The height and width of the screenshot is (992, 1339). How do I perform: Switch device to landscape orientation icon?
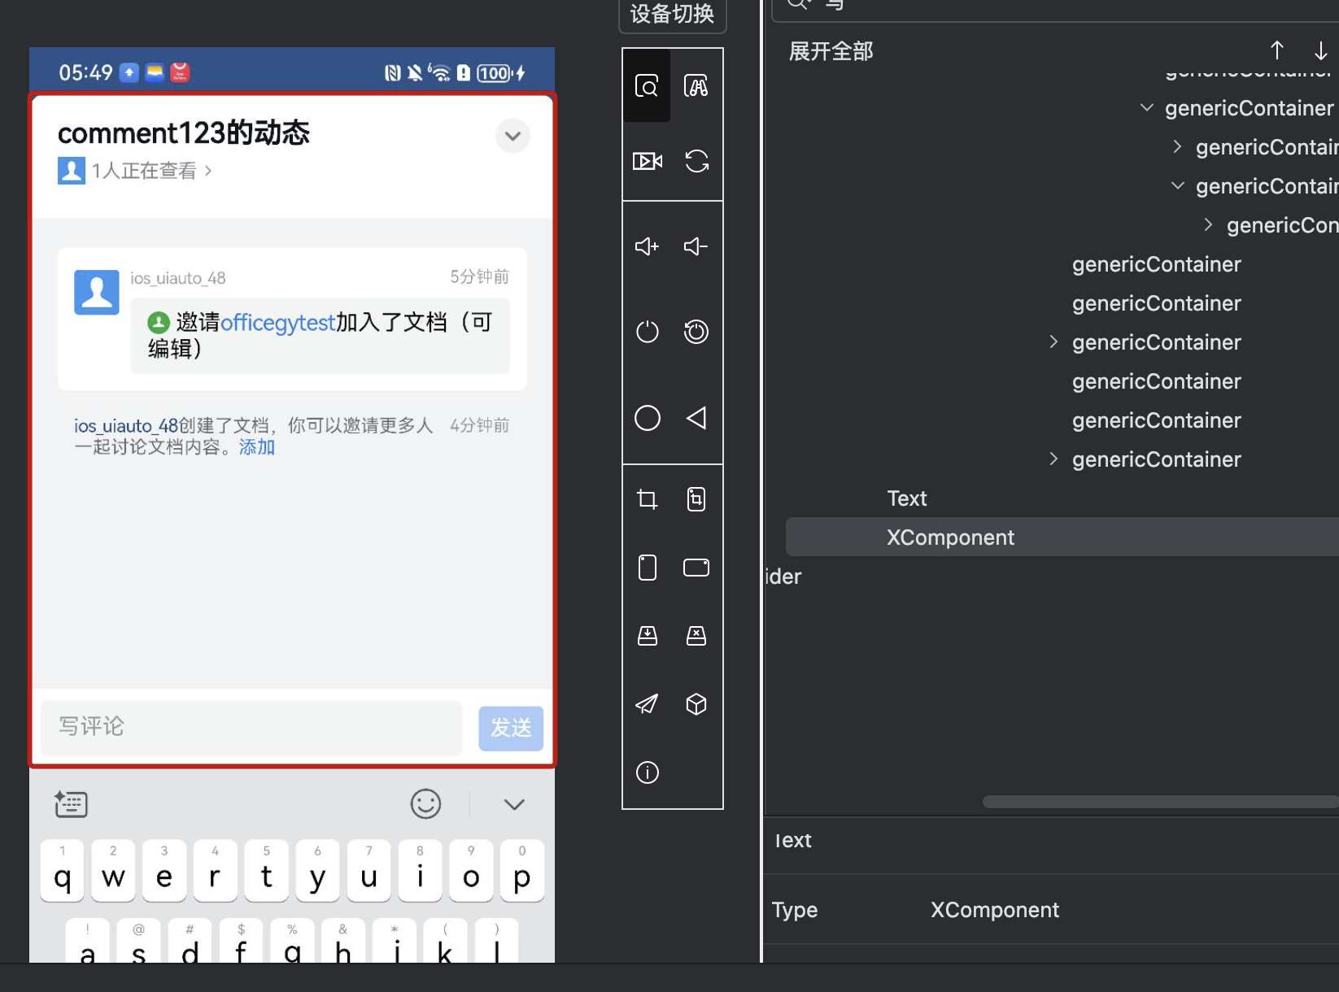tap(696, 567)
